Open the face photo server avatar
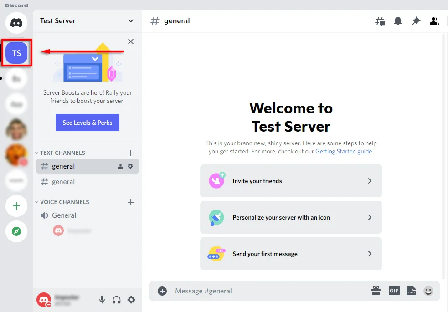Viewport: 448px width, 312px height. (16, 129)
